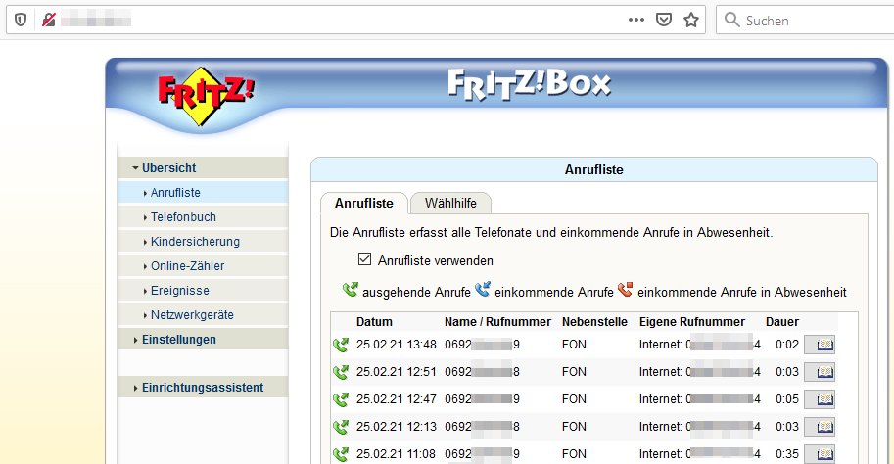Expand the Einrichtungsassistent section
Image resolution: width=894 pixels, height=464 pixels.
pyautogui.click(x=203, y=387)
